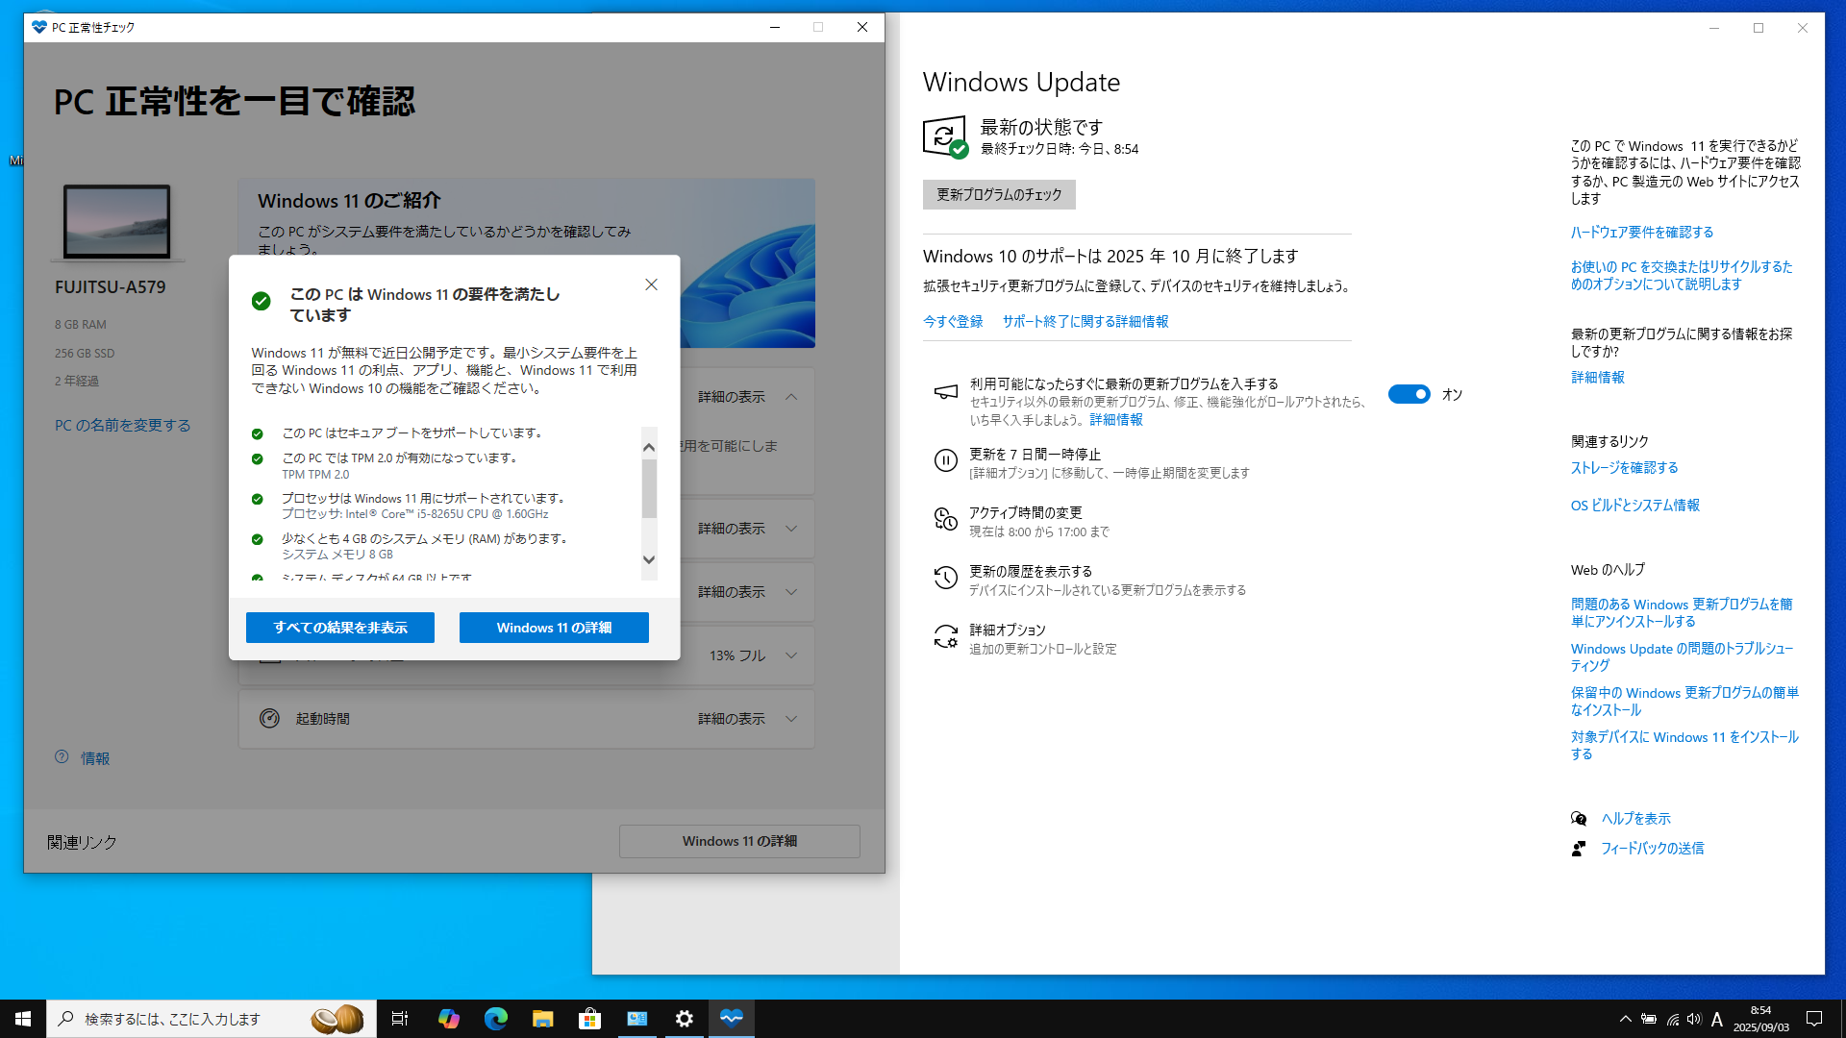Click the Windows Update status sync icon
This screenshot has width=1846, height=1038.
point(945,137)
